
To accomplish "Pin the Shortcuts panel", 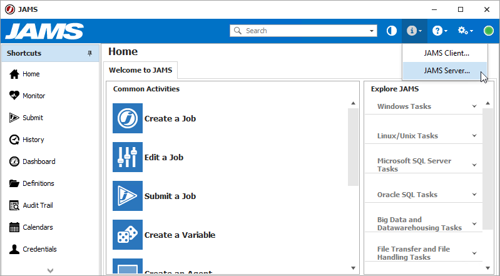I will [x=90, y=53].
